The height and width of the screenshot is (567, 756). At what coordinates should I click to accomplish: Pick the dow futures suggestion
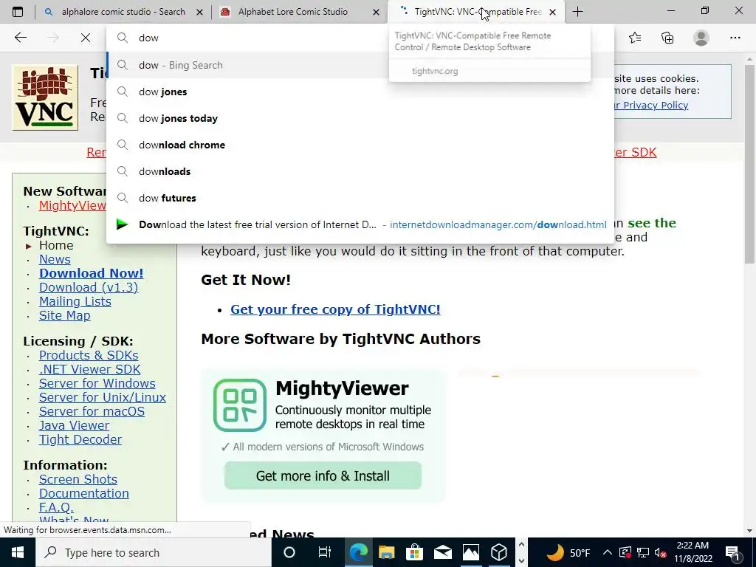360,198
